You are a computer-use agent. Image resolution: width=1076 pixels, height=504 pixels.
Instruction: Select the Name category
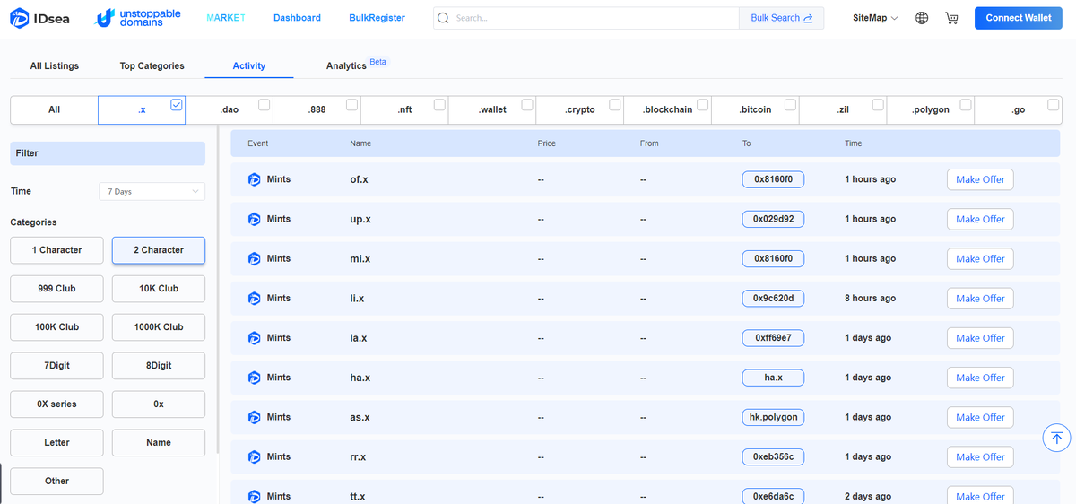[x=159, y=443]
